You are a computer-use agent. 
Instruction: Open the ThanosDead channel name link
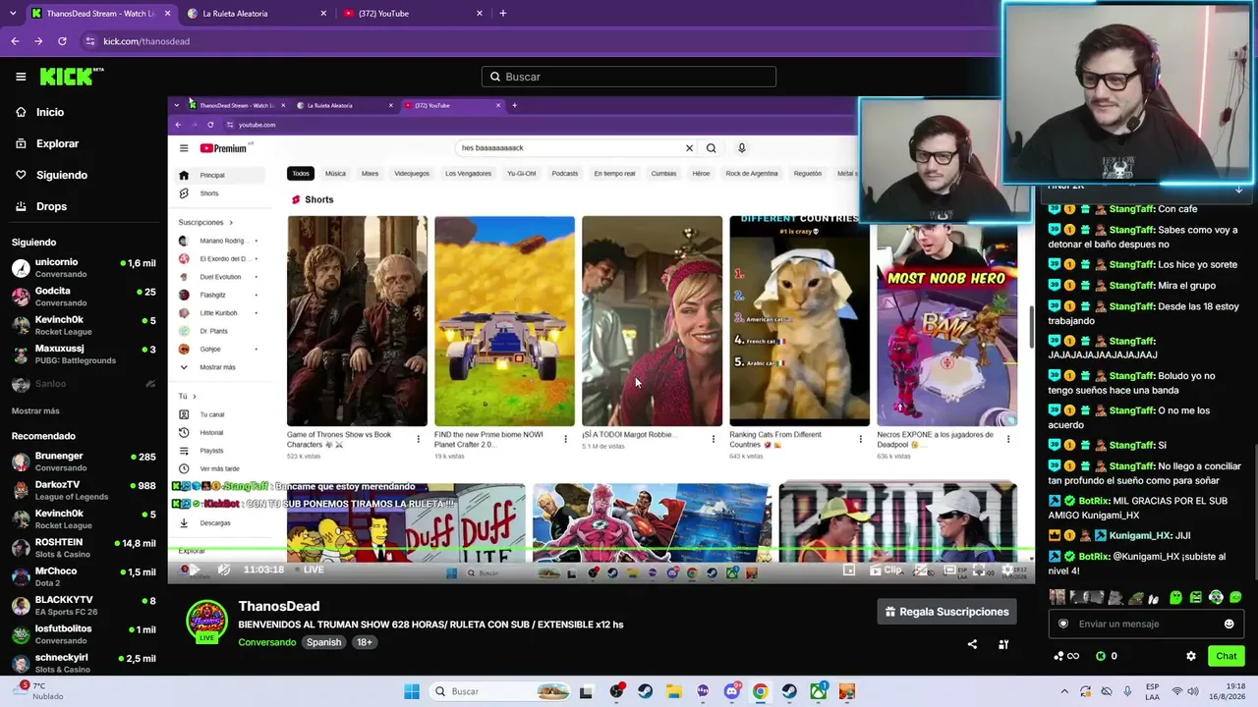coord(279,606)
